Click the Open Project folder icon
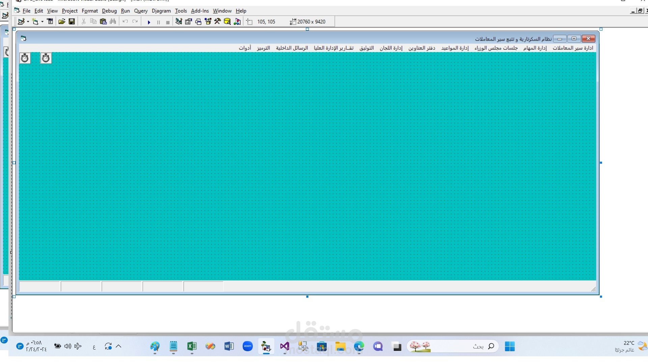The width and height of the screenshot is (648, 364). [x=62, y=22]
